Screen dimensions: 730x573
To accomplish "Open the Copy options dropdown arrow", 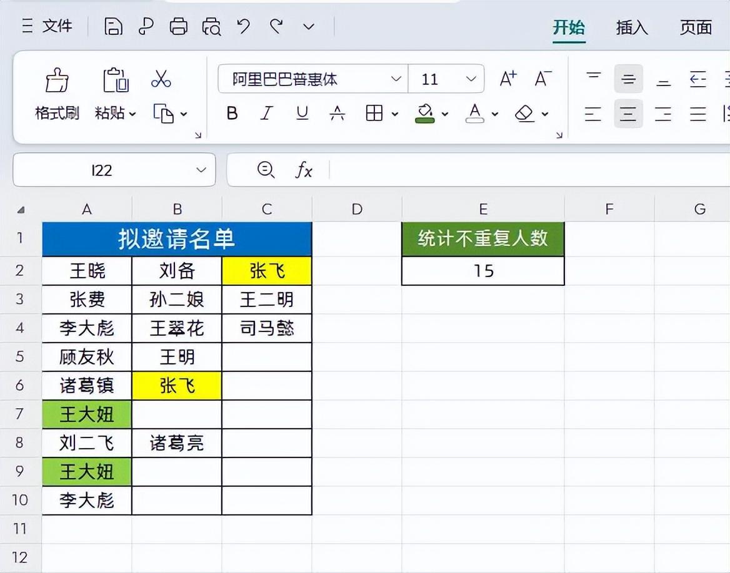I will pos(184,114).
